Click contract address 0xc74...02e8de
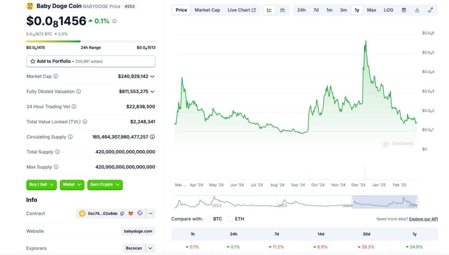Screen dimensions: 449x255 [x=103, y=213]
